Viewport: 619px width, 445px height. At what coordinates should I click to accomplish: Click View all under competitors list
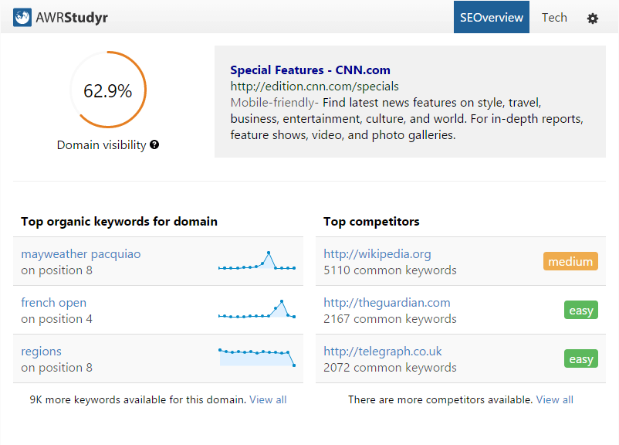554,399
